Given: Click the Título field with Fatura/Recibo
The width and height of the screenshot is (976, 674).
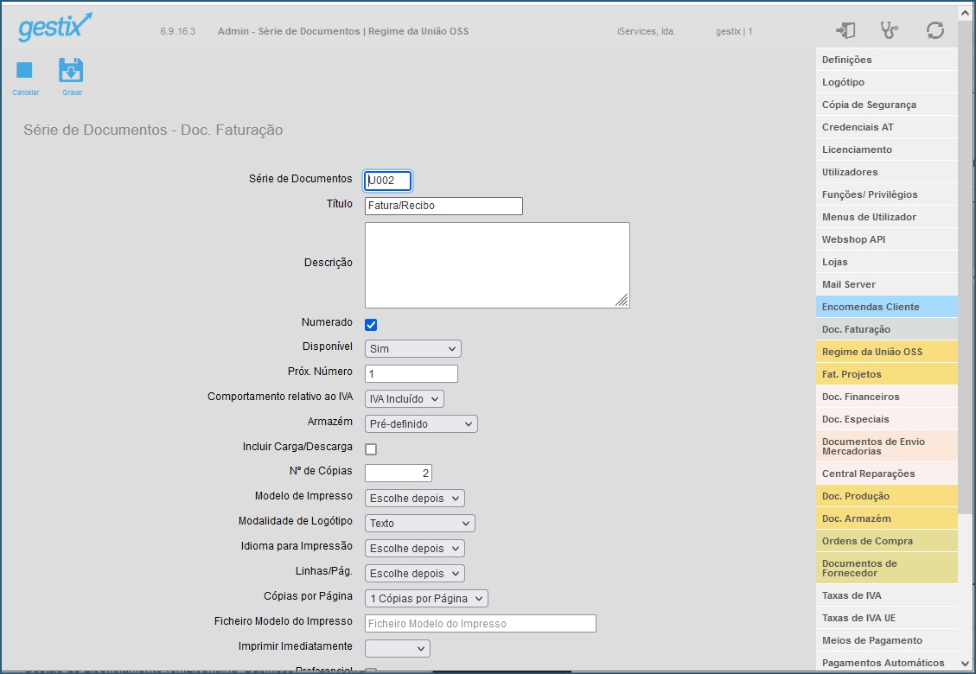Looking at the screenshot, I should click(443, 206).
